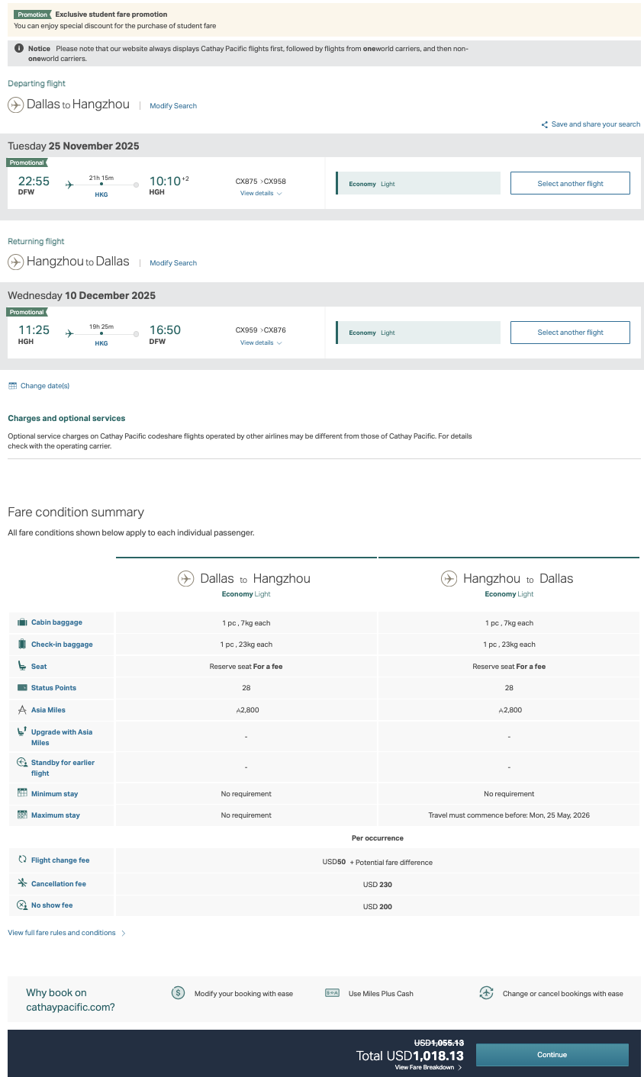Modify Search for Hangzhou to Dallas
Screen dimensions: 644x1077
173,263
